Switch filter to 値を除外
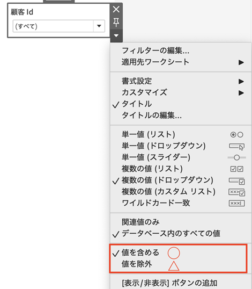This screenshot has height=289, width=252. point(137,264)
